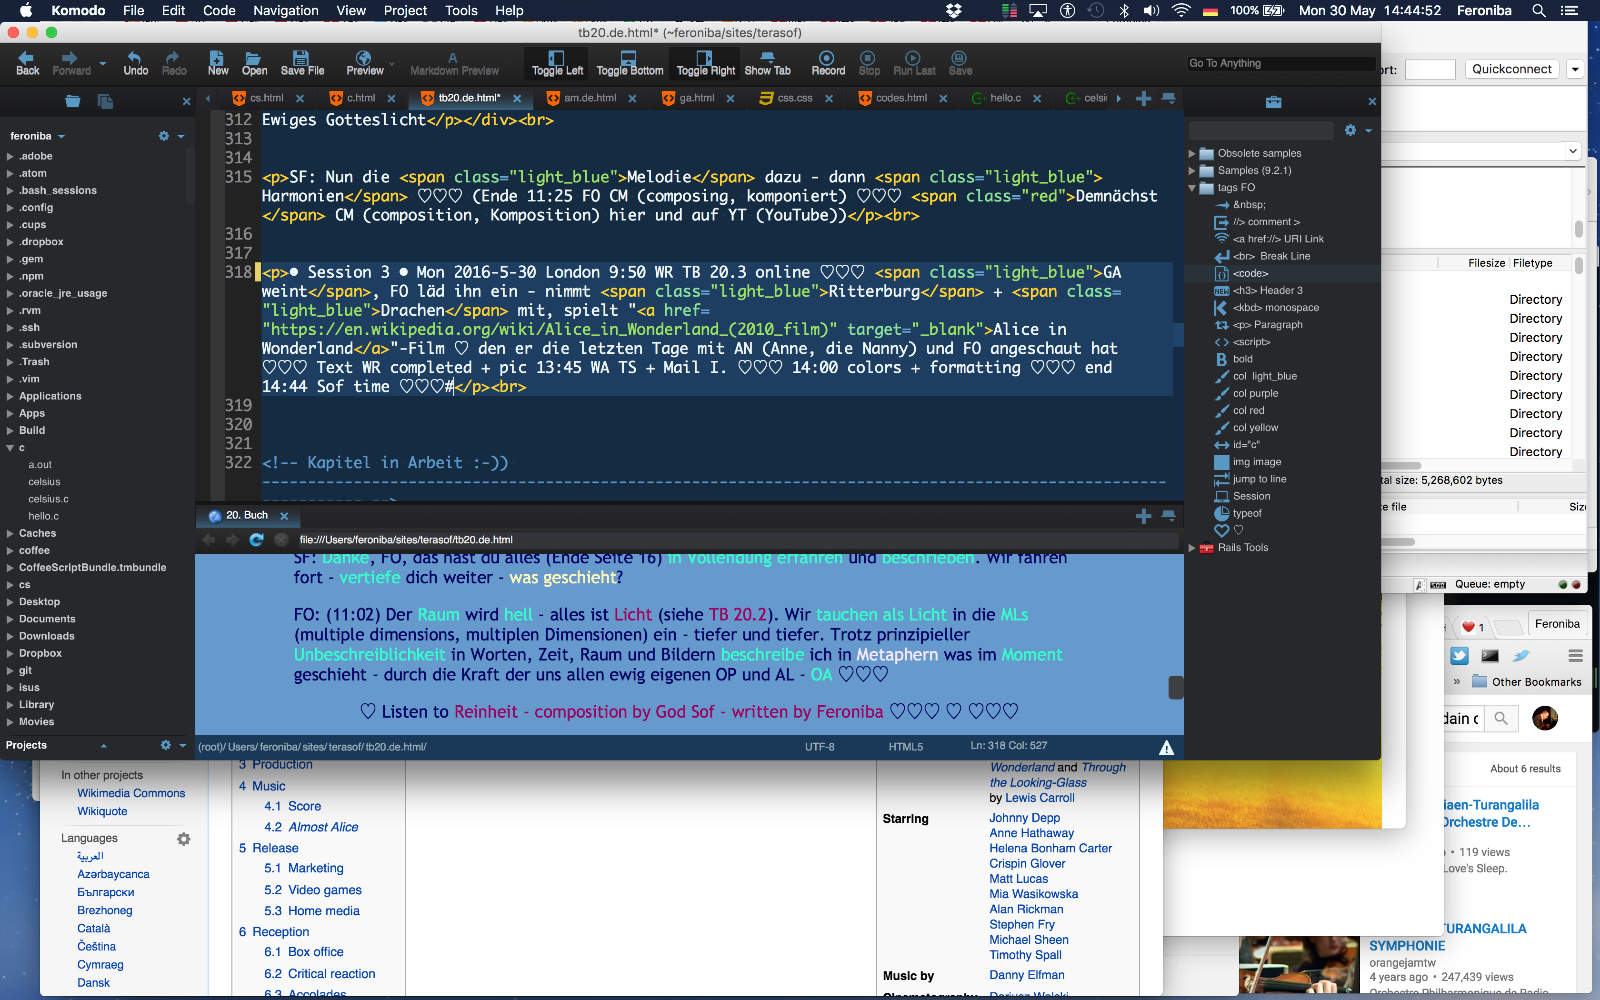Toggle Left pane visibility
Screen dimensions: 1600x1000
coord(557,63)
